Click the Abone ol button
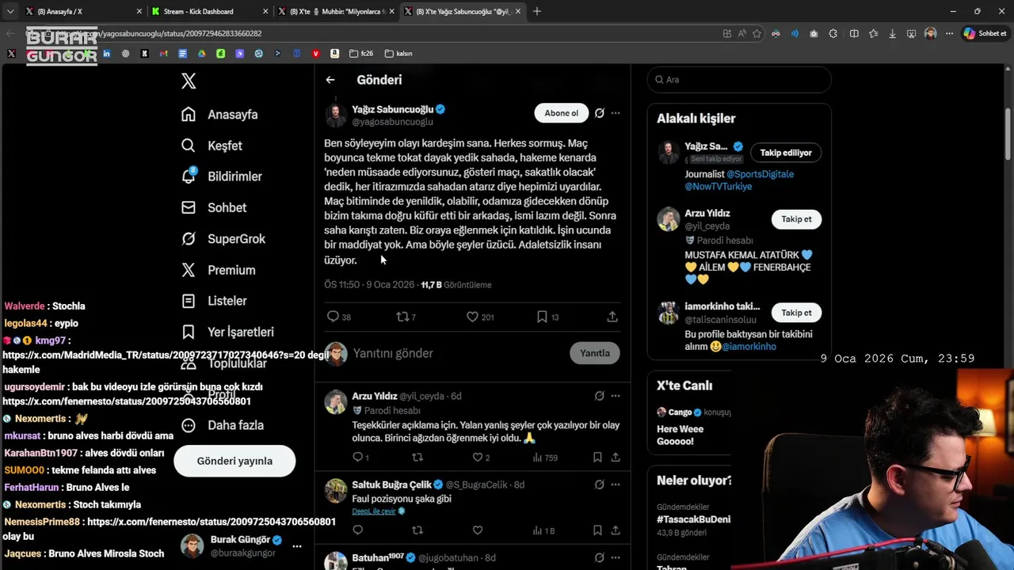The image size is (1014, 570). coord(562,113)
